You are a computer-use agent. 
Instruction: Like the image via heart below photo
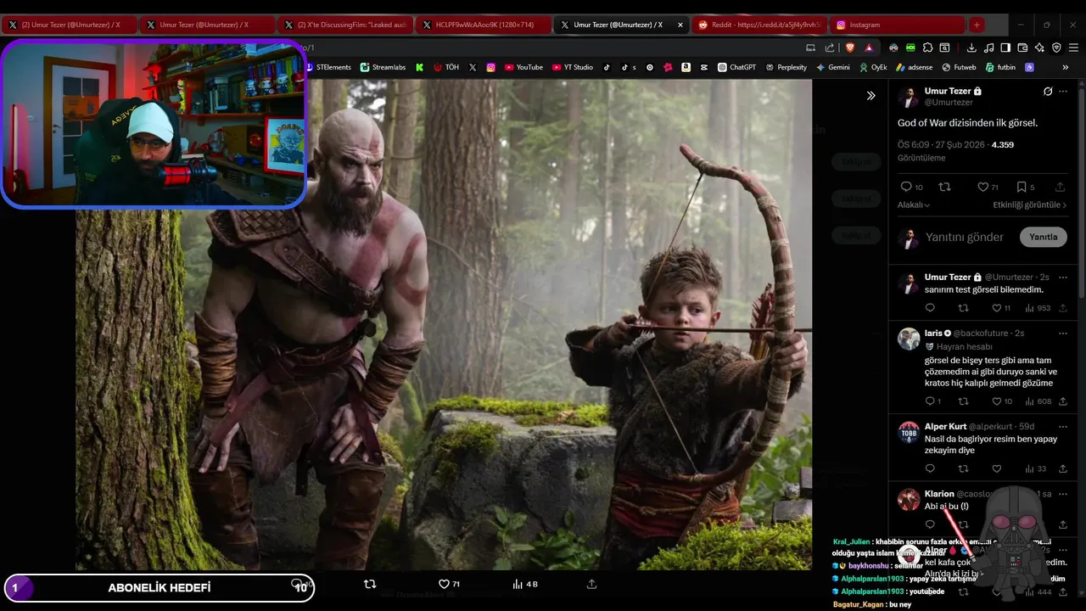[449, 584]
